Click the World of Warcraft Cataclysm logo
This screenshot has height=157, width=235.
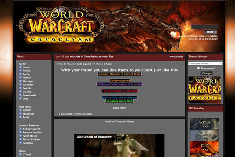tap(61, 25)
